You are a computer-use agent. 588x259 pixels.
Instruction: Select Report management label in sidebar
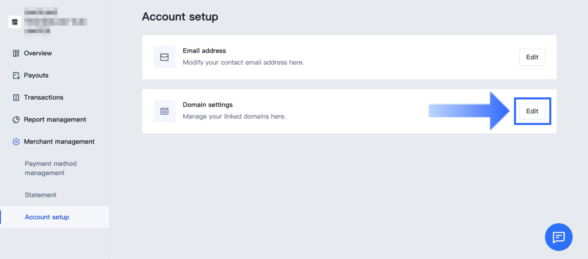coord(55,119)
